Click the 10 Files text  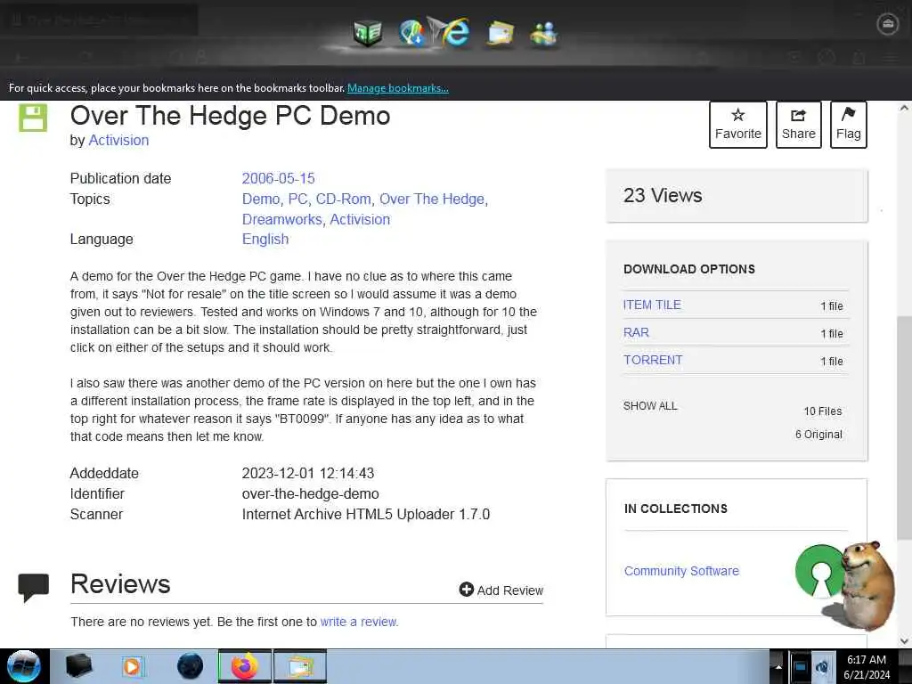pyautogui.click(x=822, y=411)
